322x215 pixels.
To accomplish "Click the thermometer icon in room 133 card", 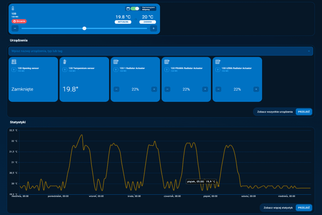I will click(x=13, y=9).
